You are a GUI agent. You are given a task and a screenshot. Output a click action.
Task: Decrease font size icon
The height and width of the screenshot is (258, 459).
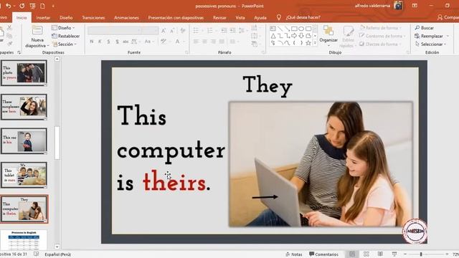(172, 30)
